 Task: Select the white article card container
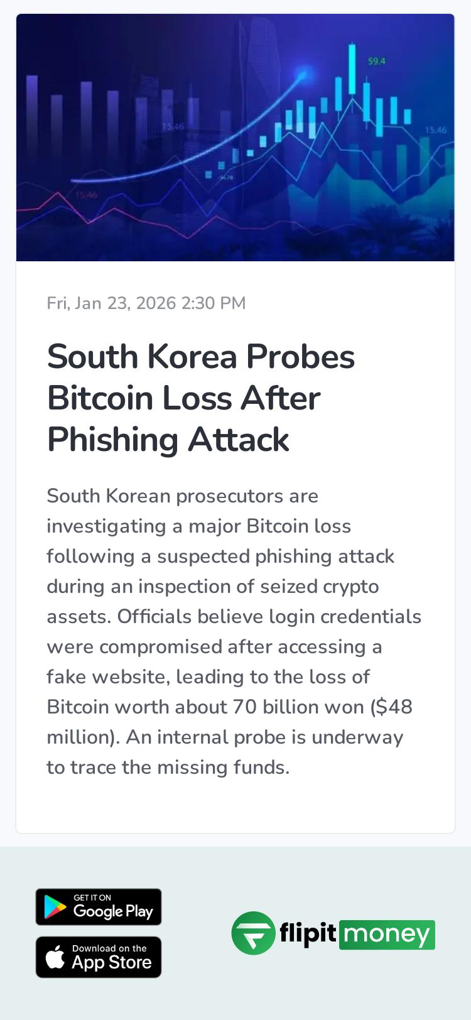point(235,810)
